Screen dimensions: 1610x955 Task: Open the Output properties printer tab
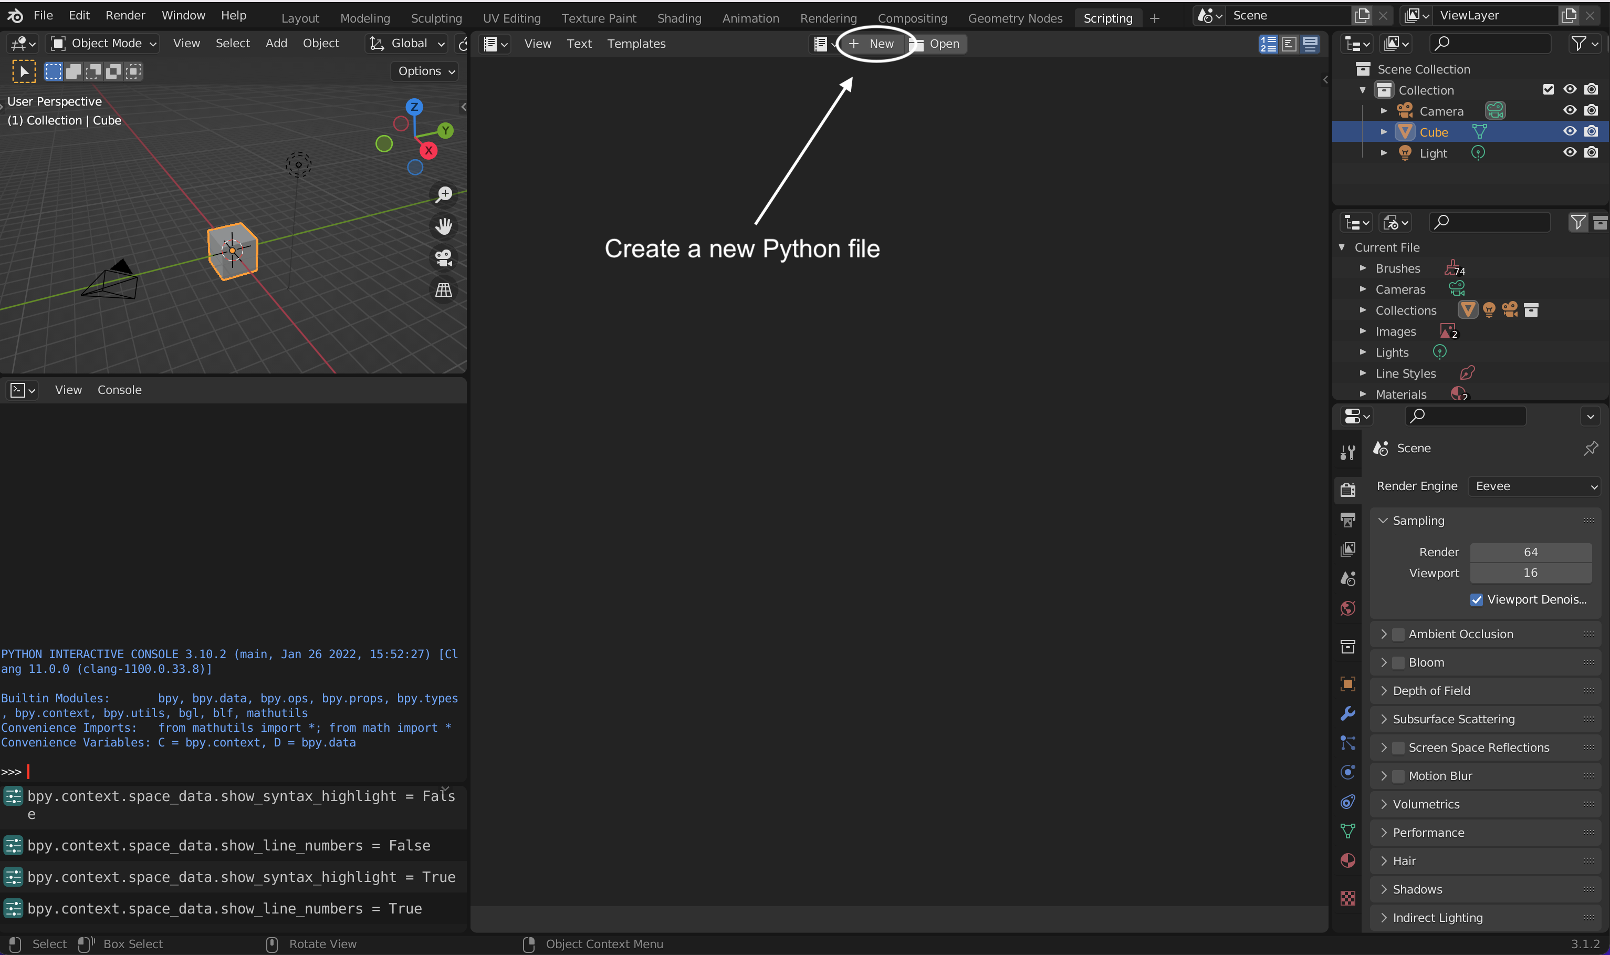click(x=1347, y=520)
